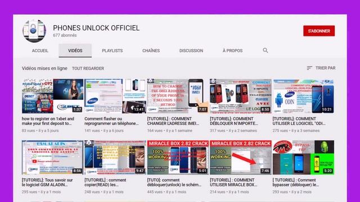Viewport: 360px width, 202px height.
Task: Click '164 vues • il y a 1 semaine'
Action: [x=170, y=131]
